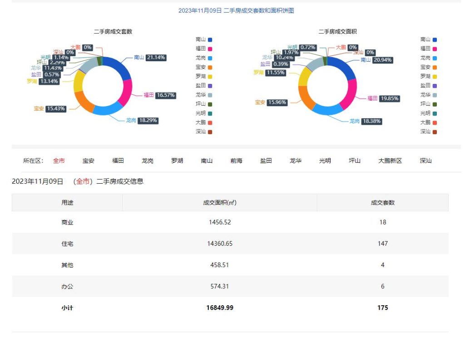Switch to the 宝安 district filter
Screen dimensions: 465x351
tap(89, 161)
